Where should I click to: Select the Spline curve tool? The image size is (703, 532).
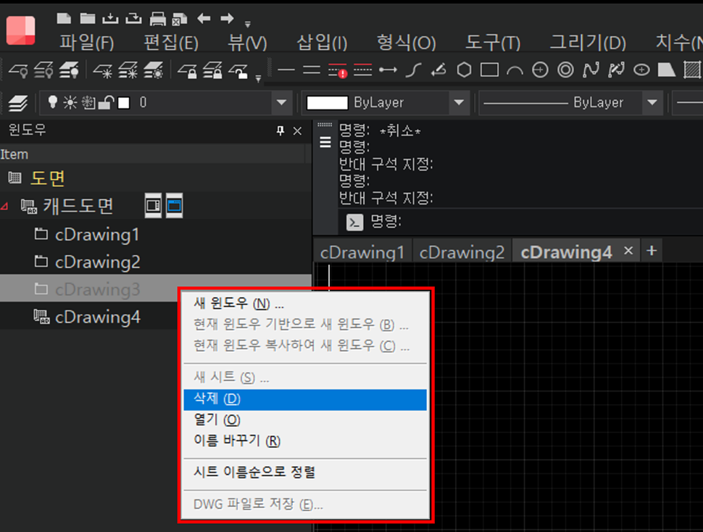[591, 70]
